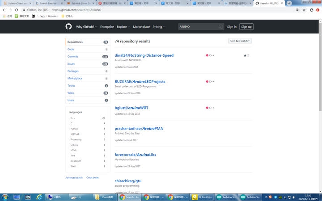Switch to the Sci-Hub browser tab
Viewport: 322px width, 201px height.
click(80, 3)
